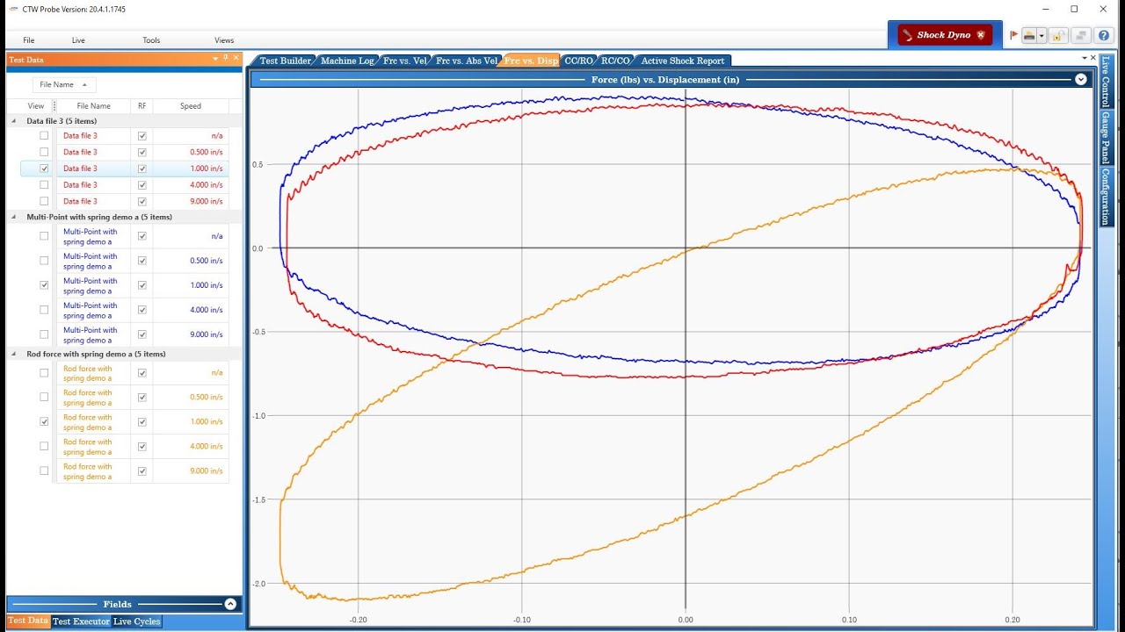Click the red flag icon in the toolbar
Screen dimensions: 1125x632
1013,35
